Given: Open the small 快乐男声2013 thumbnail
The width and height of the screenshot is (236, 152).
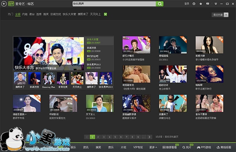Looking at the screenshot, I should pos(106,78).
